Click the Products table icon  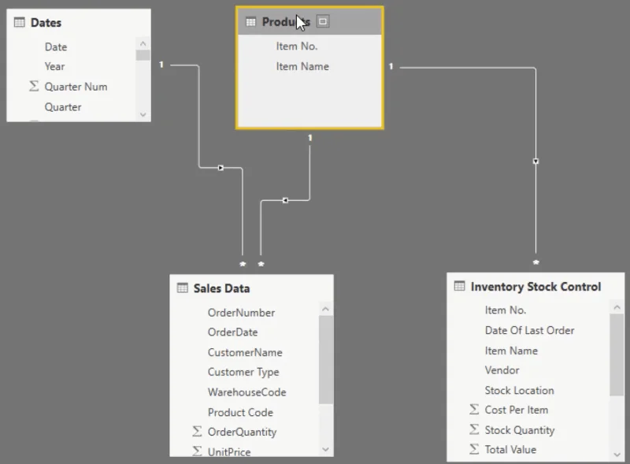pyautogui.click(x=250, y=22)
